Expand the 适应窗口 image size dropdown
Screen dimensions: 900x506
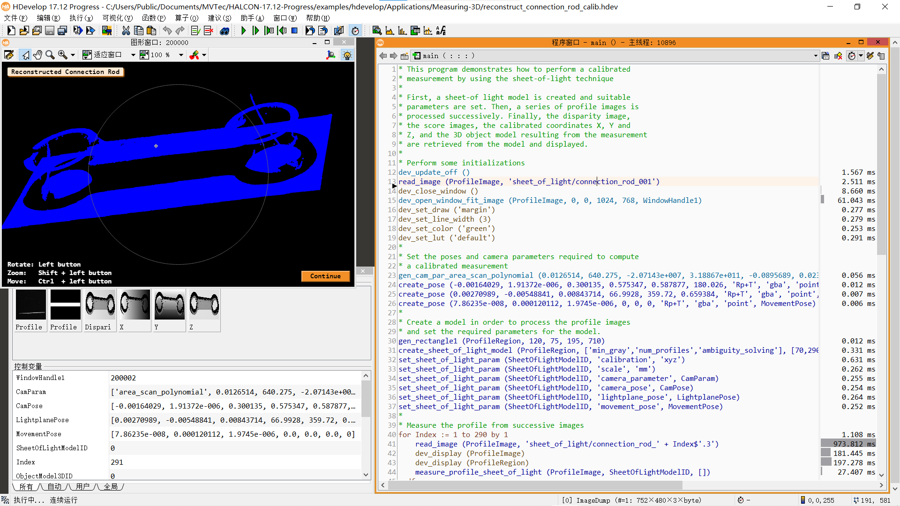pos(133,55)
